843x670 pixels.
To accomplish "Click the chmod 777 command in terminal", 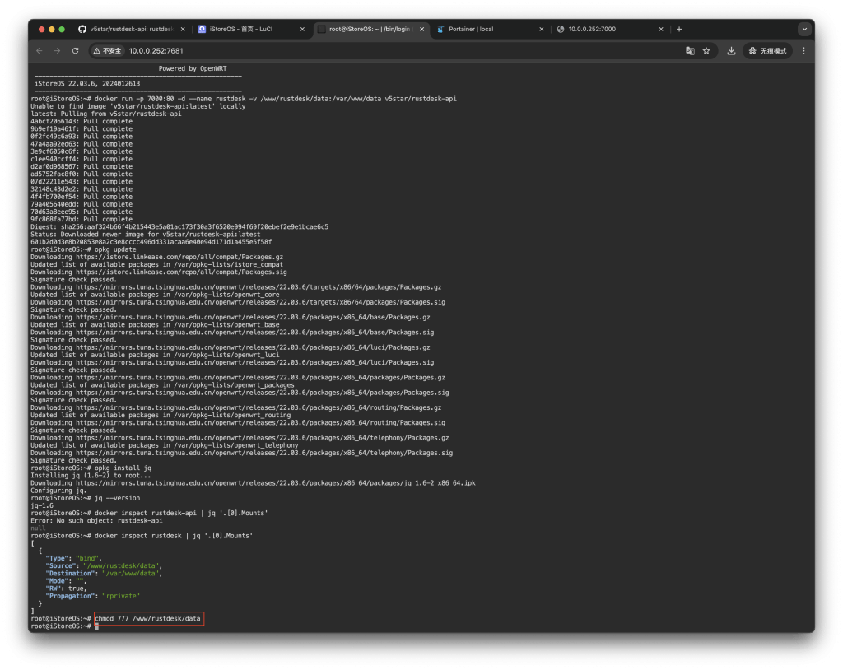I will click(148, 617).
